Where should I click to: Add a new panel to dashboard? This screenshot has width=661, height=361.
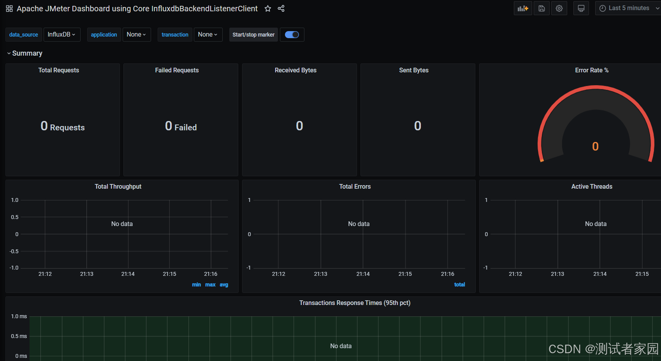(523, 8)
